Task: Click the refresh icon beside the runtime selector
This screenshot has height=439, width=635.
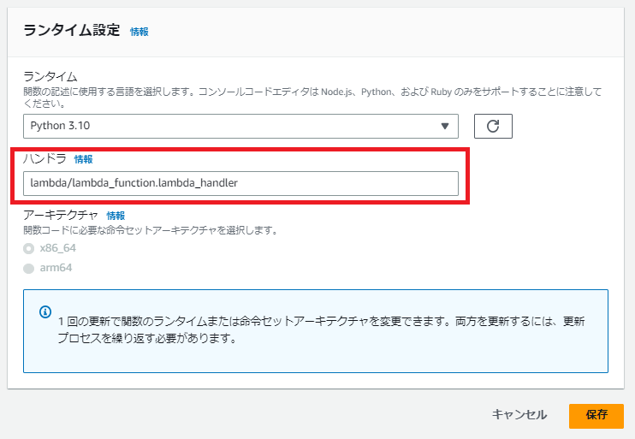Action: coord(492,126)
